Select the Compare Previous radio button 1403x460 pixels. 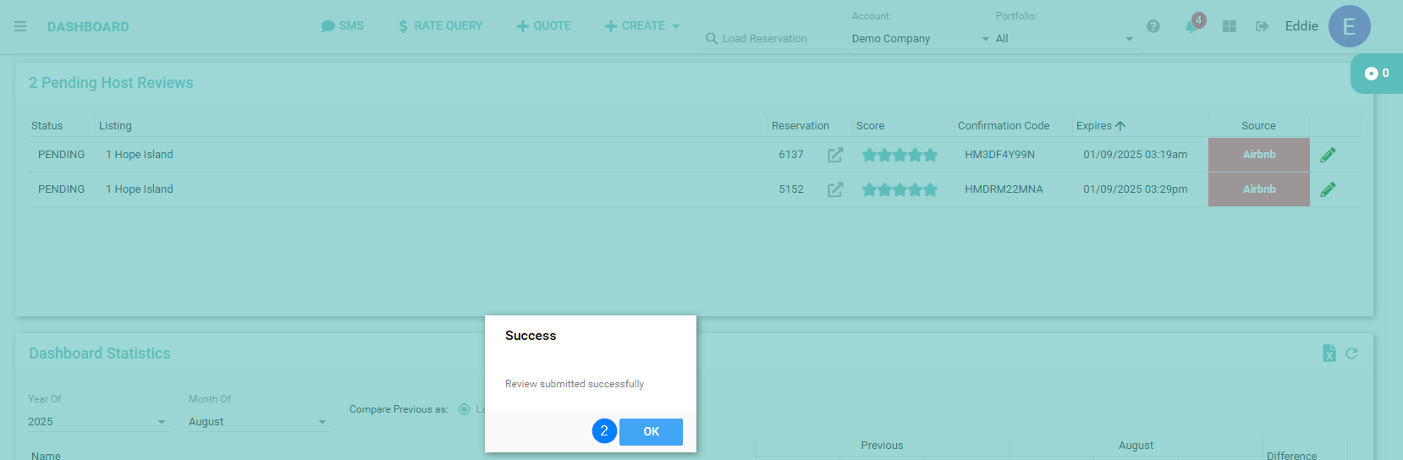pyautogui.click(x=464, y=409)
